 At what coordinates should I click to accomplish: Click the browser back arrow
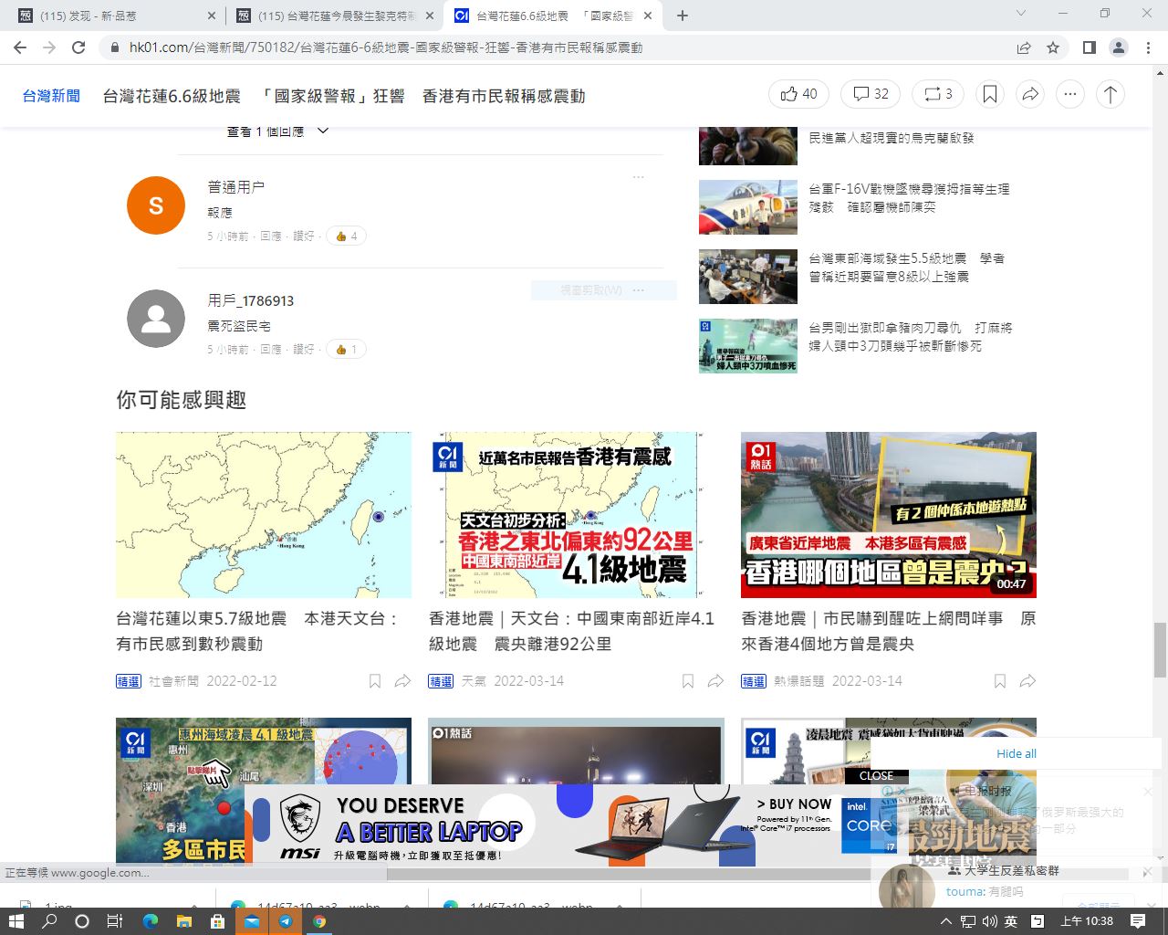[x=20, y=47]
